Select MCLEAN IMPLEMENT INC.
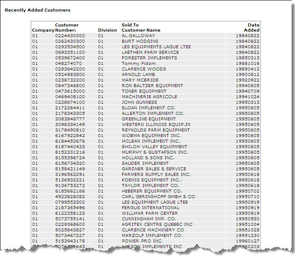This screenshot has width=295, height=257. coord(151,141)
